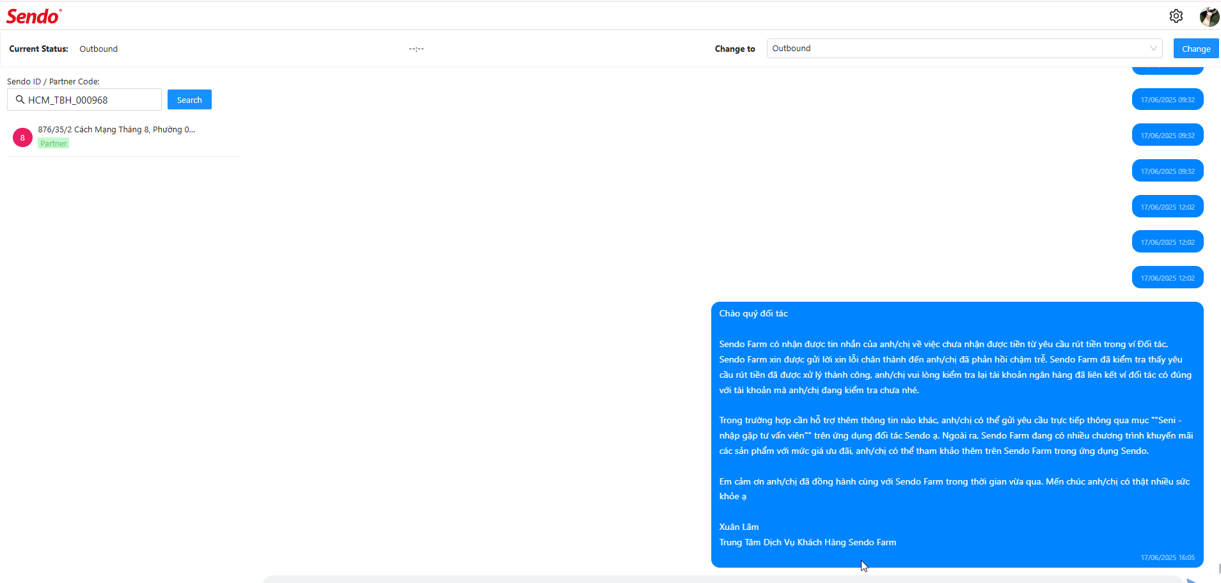Image resolution: width=1221 pixels, height=583 pixels.
Task: Click the magnifier icon in search field
Action: (20, 100)
